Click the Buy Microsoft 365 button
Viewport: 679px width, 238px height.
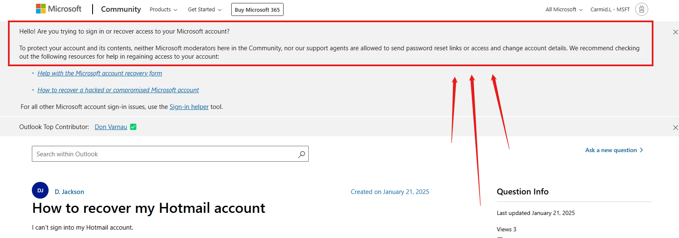[x=257, y=10]
